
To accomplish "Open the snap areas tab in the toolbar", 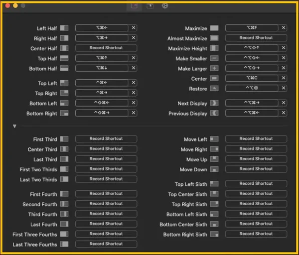I will (x=150, y=6).
